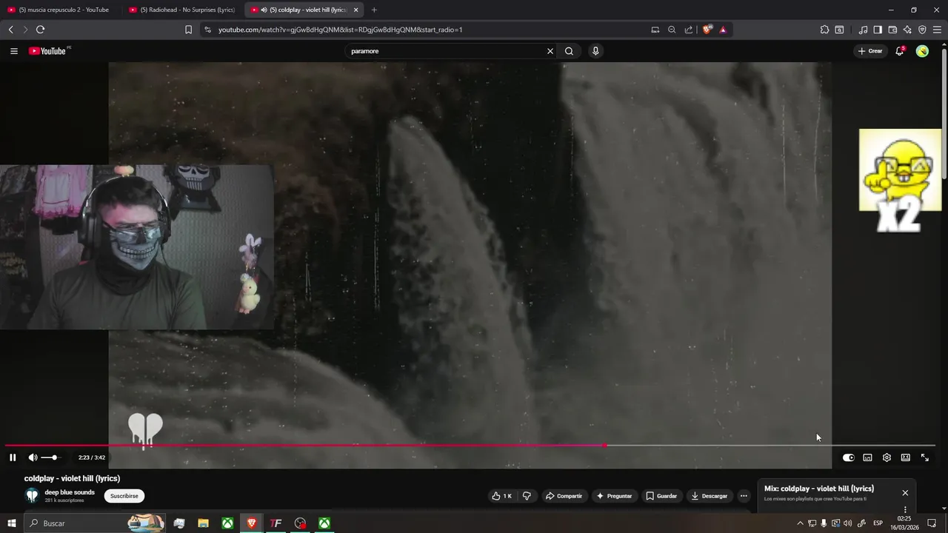Adjust the volume slider

pyautogui.click(x=51, y=457)
